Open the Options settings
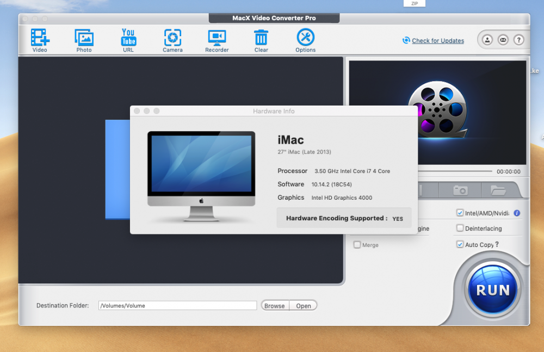Screen dimensions: 544x352 pos(305,40)
